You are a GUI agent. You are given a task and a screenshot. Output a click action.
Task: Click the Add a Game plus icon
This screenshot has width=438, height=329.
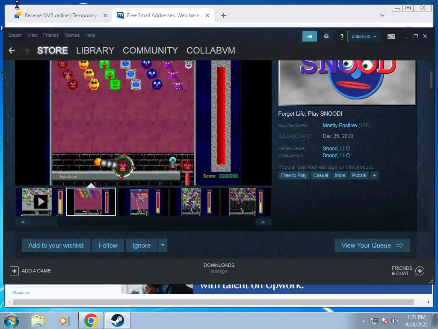coord(14,271)
